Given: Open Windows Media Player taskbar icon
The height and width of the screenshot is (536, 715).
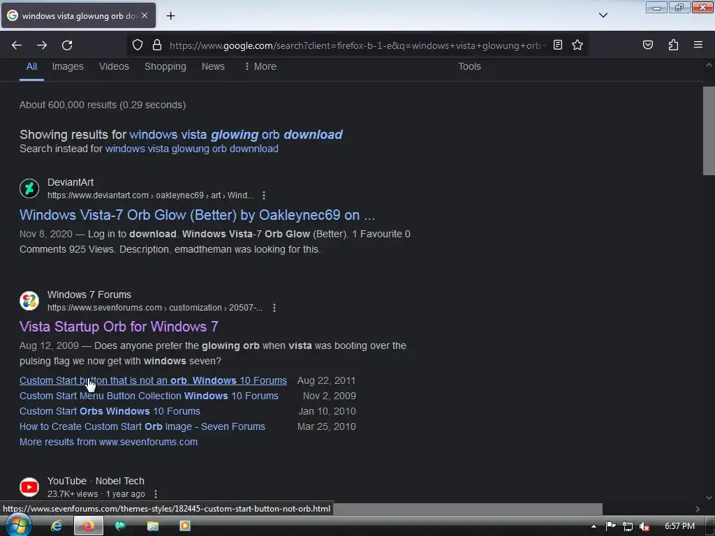Looking at the screenshot, I should click(184, 526).
